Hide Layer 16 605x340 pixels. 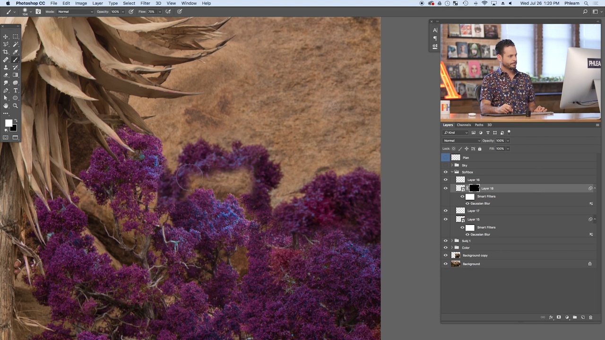[x=445, y=179]
